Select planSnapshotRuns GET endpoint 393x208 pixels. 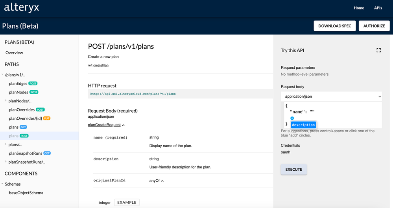pos(30,153)
